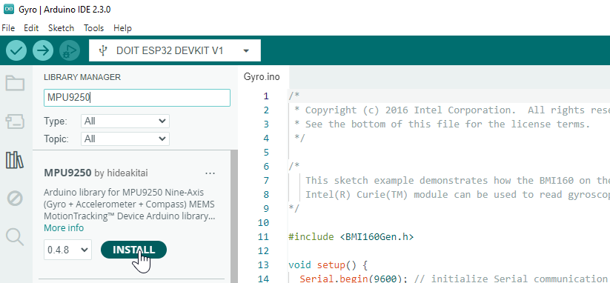Screen dimensions: 610x283
Task: Click line number 13 in the gutter
Action: 263,265
